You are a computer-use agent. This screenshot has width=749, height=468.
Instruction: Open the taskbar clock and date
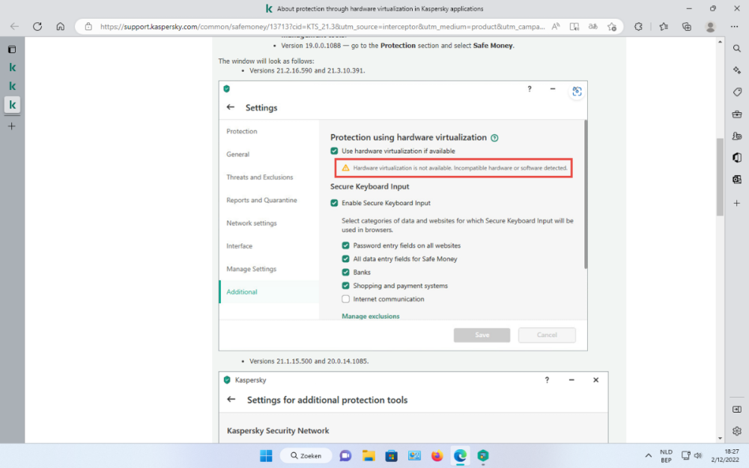pyautogui.click(x=724, y=455)
